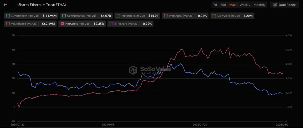
Task: Click the 6,000 right axis label
Action: (x=288, y=35)
